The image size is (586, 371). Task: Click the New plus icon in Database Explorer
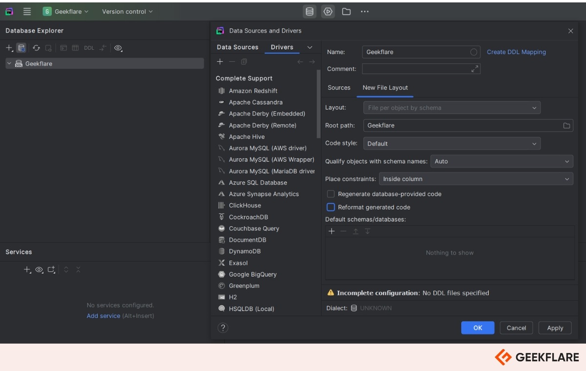(9, 48)
